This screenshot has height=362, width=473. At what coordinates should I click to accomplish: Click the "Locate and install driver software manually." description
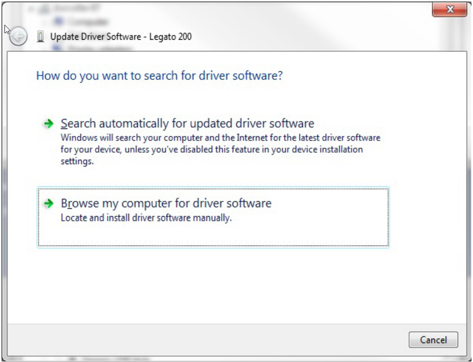pos(146,218)
